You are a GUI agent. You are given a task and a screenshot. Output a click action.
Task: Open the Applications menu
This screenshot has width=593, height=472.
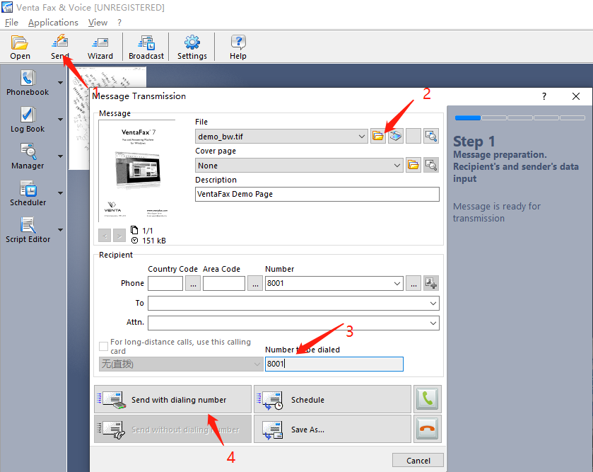(x=53, y=23)
